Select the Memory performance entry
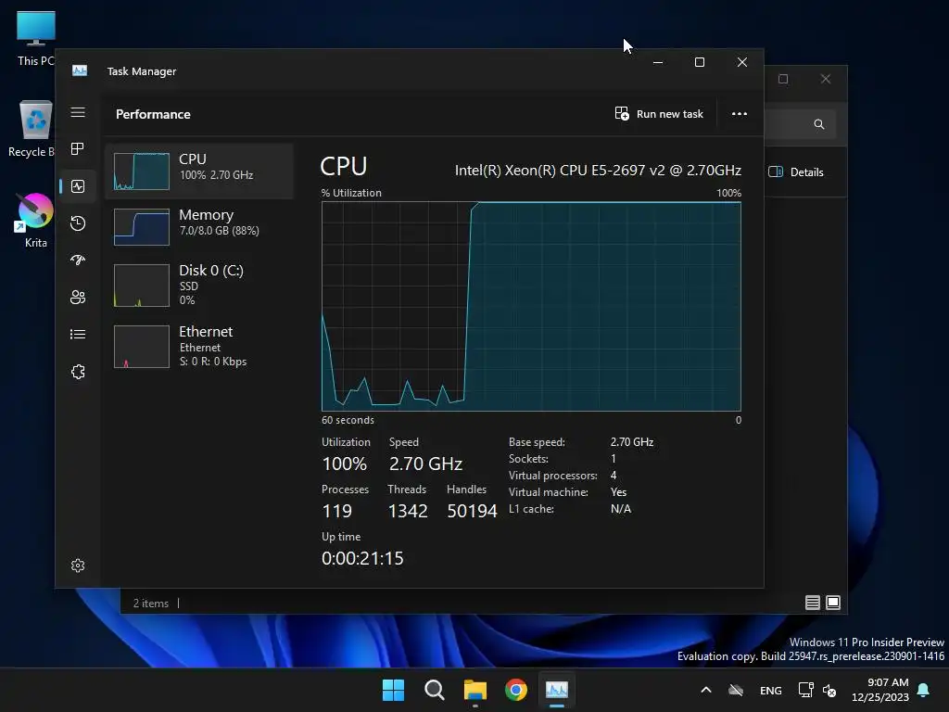The width and height of the screenshot is (949, 712). pos(199,227)
